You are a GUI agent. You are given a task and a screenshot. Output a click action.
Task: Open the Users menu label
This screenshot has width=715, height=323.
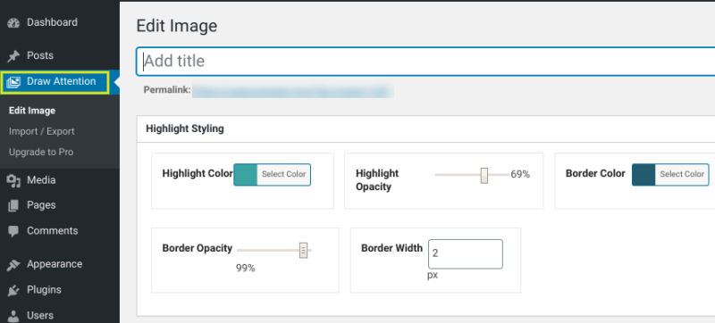click(x=40, y=315)
